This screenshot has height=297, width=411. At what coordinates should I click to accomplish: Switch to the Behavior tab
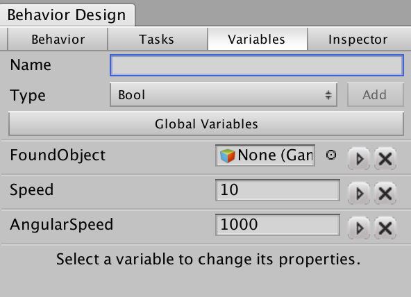(58, 40)
